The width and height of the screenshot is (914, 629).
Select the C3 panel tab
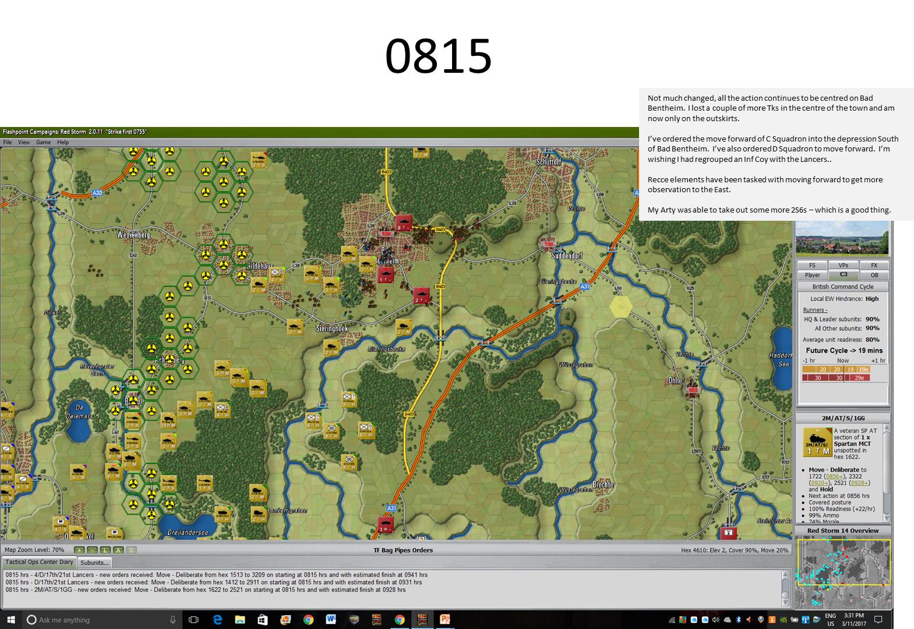point(843,274)
